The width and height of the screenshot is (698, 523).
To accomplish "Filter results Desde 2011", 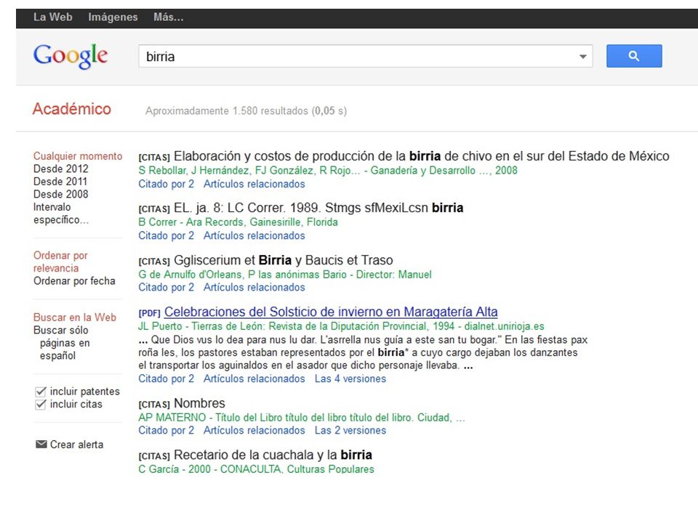I will 60,182.
